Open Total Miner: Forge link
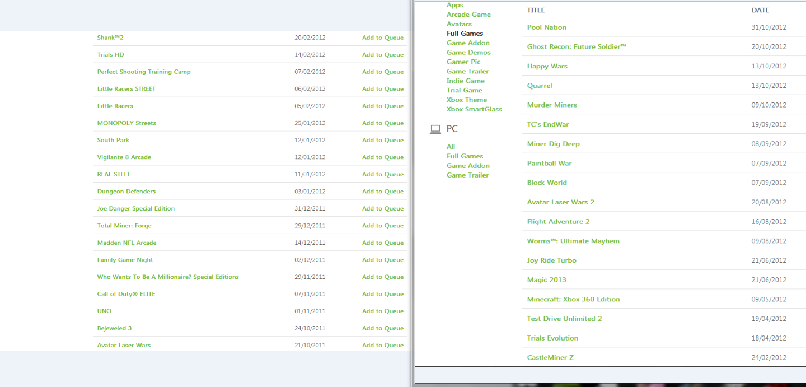806x387 pixels. pyautogui.click(x=124, y=226)
